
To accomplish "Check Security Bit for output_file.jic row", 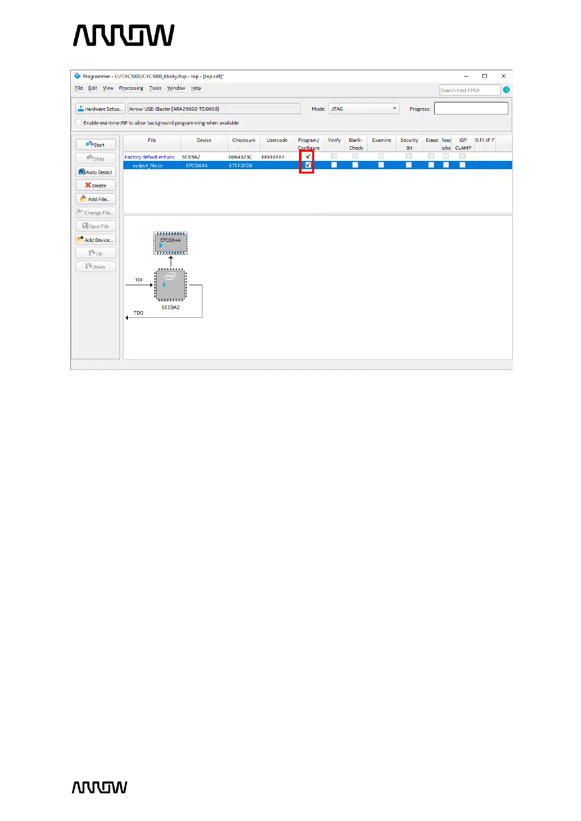I will 409,165.
